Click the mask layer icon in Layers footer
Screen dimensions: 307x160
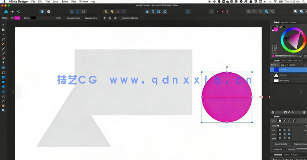pyautogui.click(x=285, y=112)
